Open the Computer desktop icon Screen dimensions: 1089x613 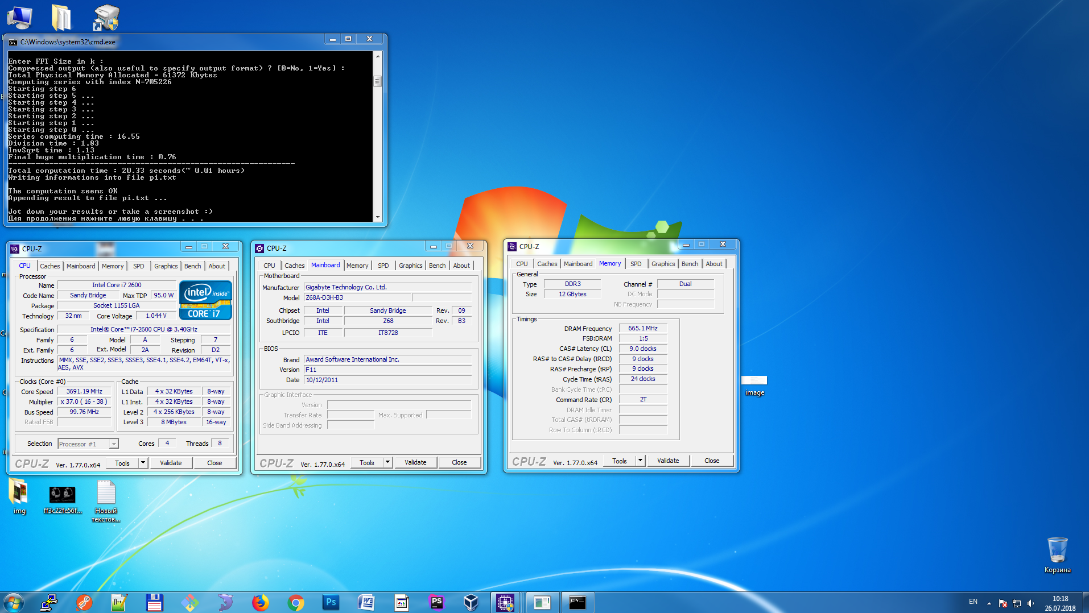(19, 17)
